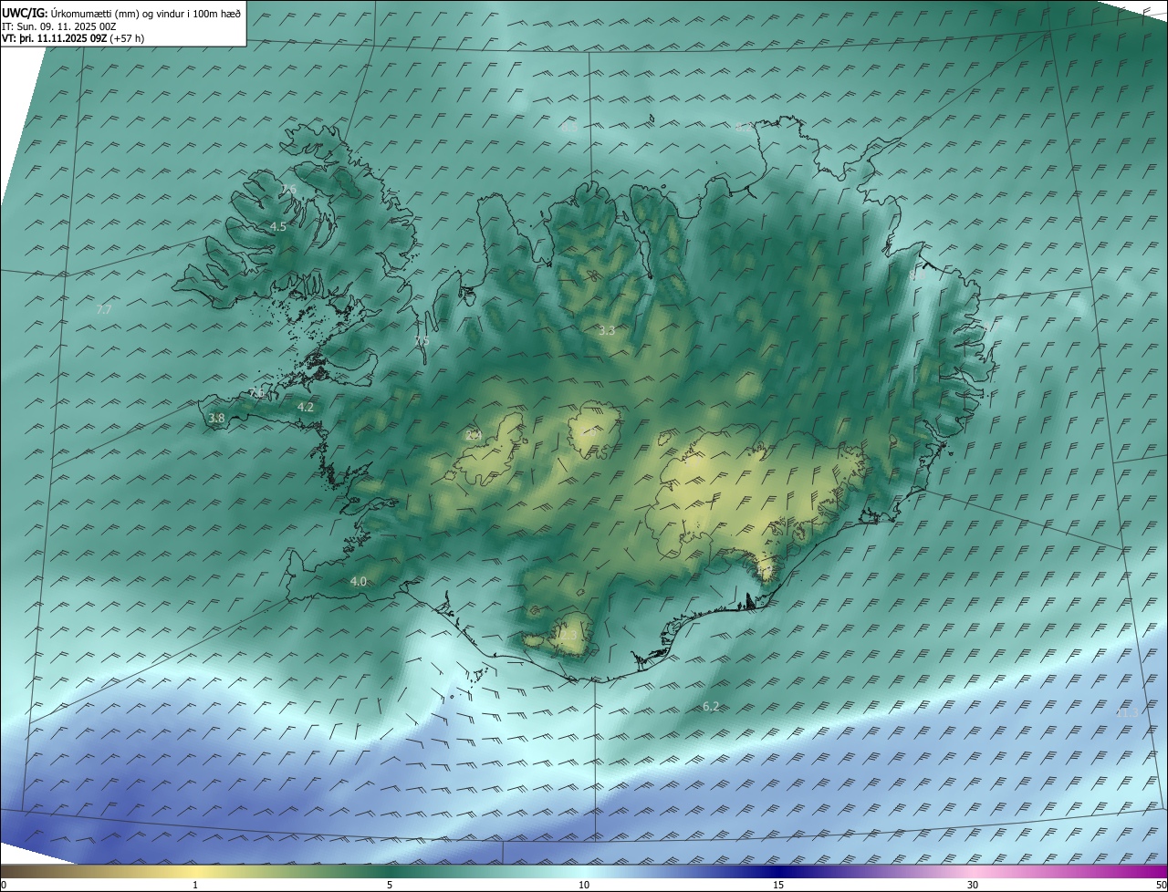Select the 2.4 value on Langjökull glacier
The height and width of the screenshot is (892, 1168).
click(x=474, y=436)
